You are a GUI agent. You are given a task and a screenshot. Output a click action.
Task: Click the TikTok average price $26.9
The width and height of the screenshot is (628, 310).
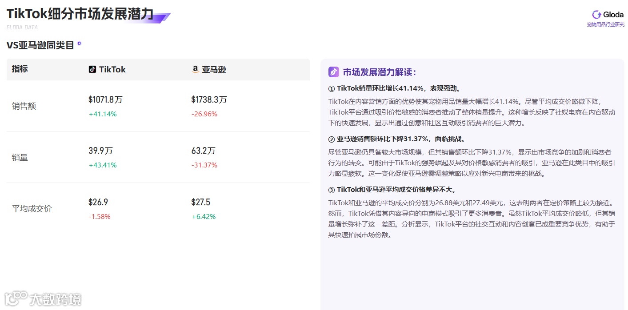point(98,203)
